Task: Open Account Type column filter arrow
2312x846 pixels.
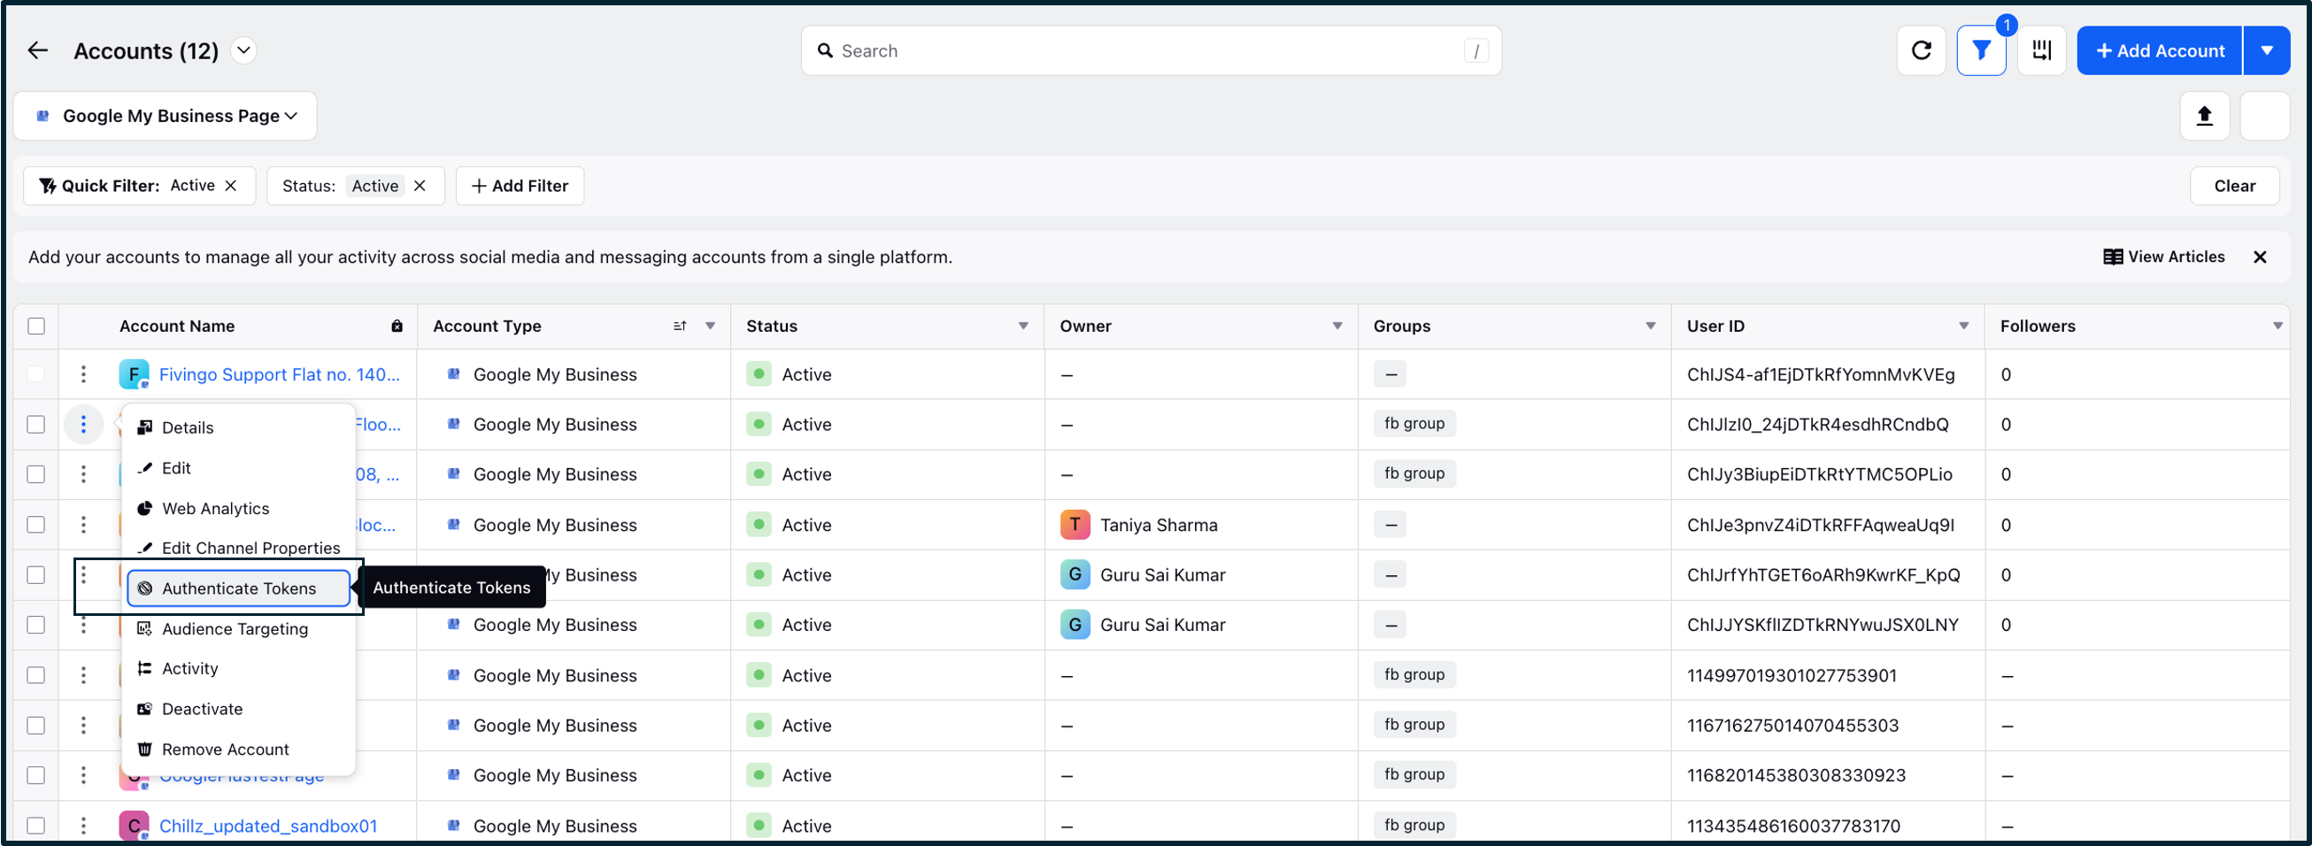Action: click(x=710, y=327)
